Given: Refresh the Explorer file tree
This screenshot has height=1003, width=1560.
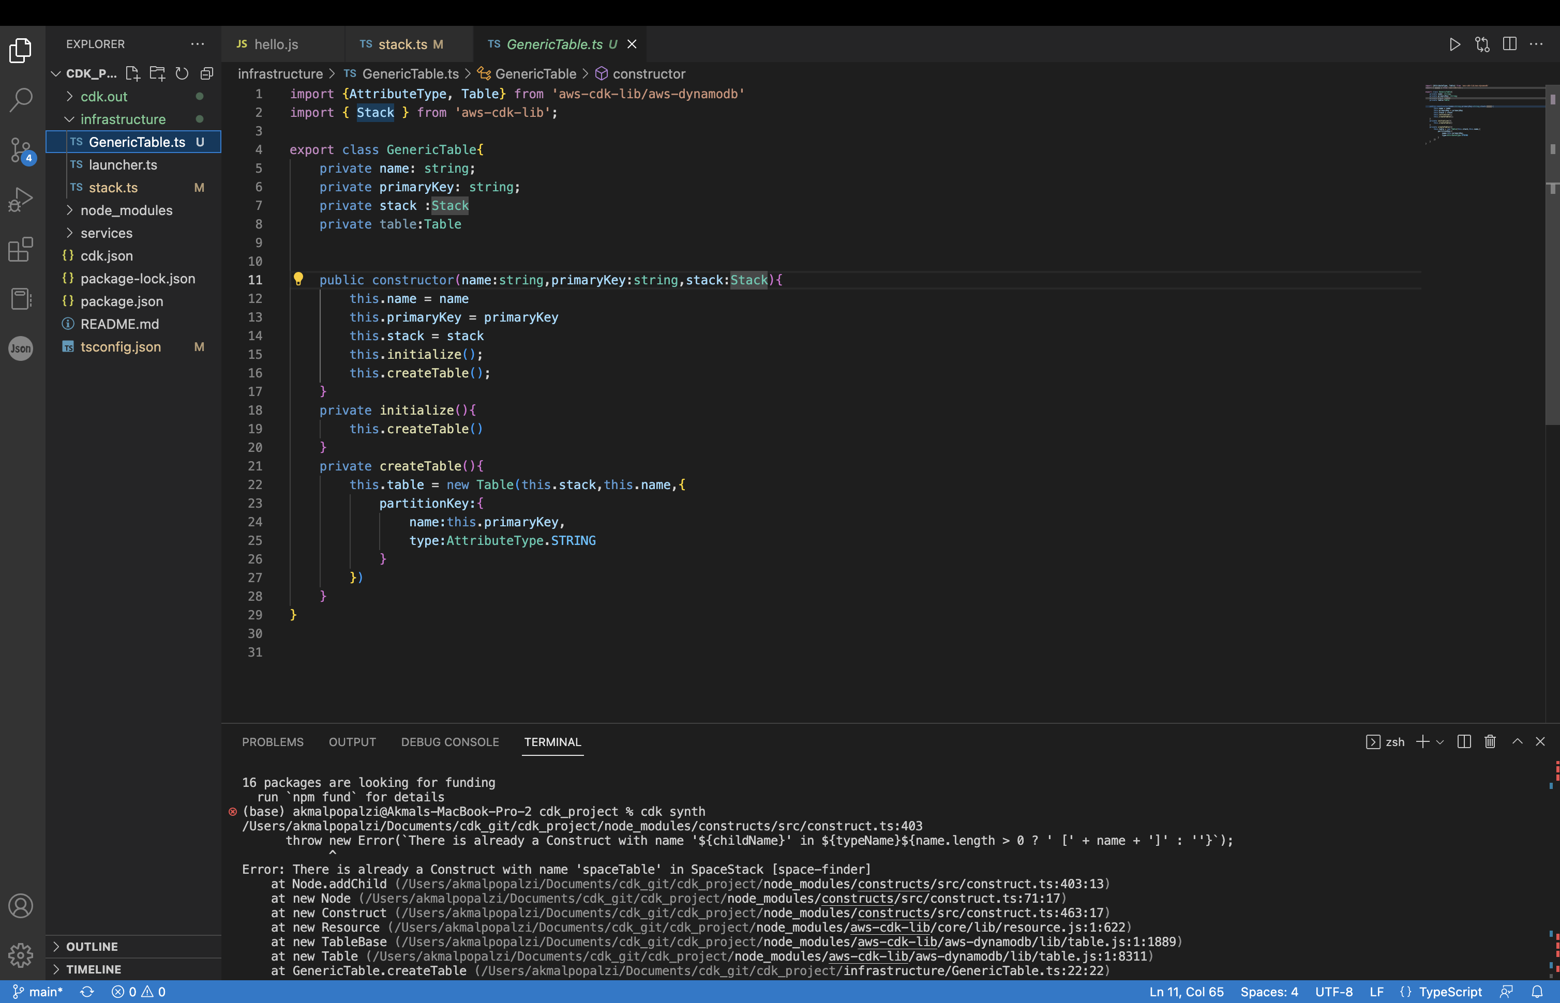Looking at the screenshot, I should [x=182, y=73].
